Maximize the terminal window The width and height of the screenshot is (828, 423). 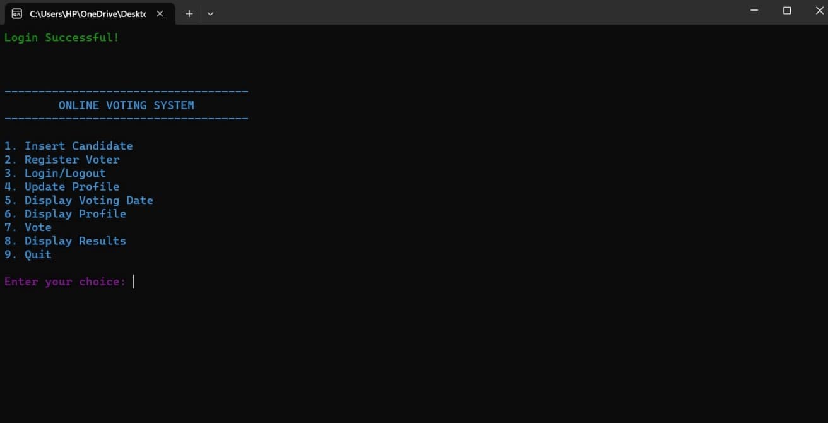pyautogui.click(x=787, y=11)
